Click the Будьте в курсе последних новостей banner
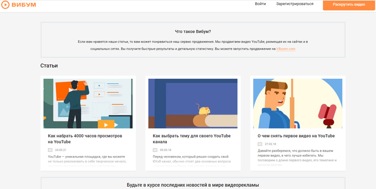 (x=193, y=185)
